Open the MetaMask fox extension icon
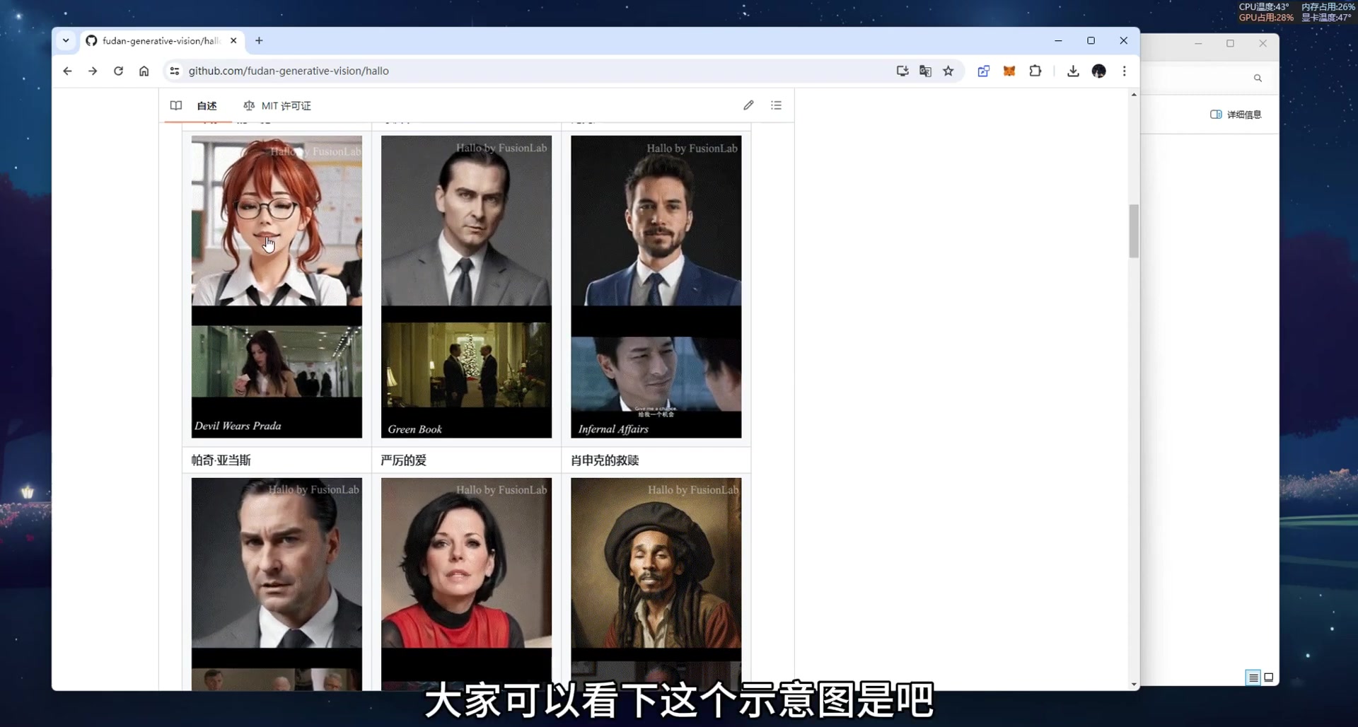 [x=1009, y=71]
